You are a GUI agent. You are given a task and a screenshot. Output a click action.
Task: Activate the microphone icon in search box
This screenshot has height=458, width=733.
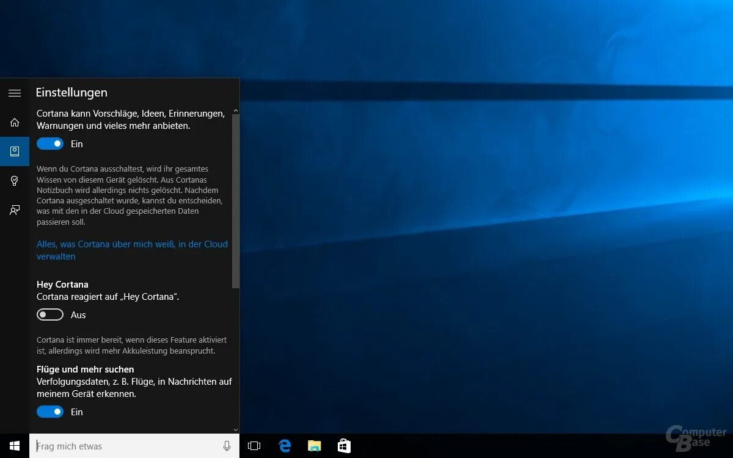click(227, 446)
